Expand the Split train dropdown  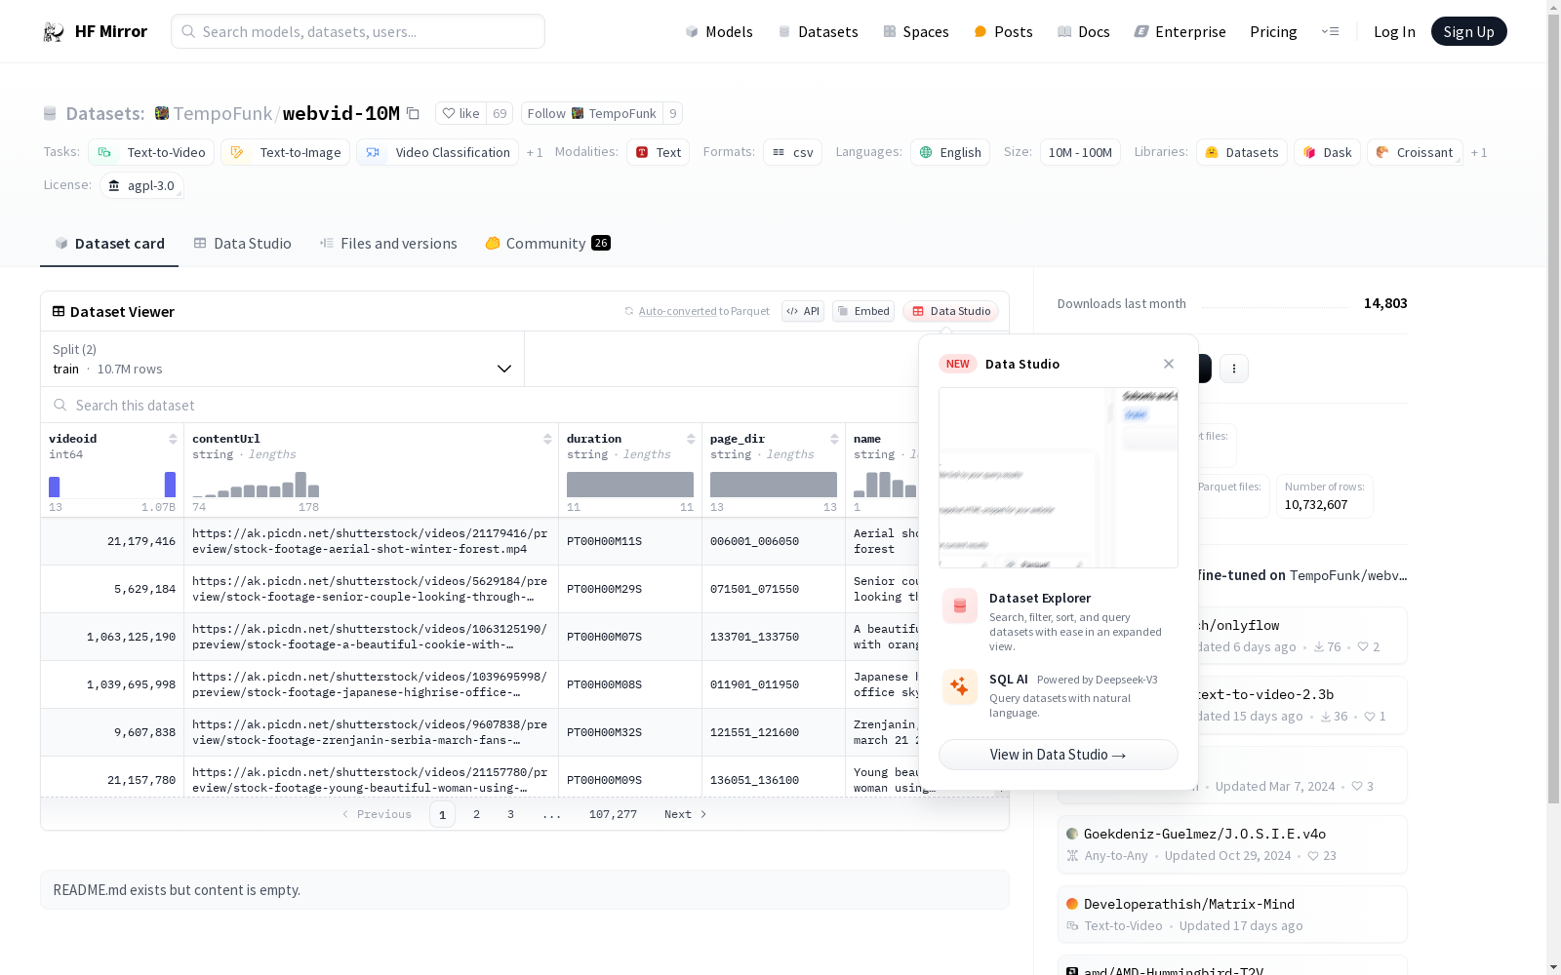(283, 359)
